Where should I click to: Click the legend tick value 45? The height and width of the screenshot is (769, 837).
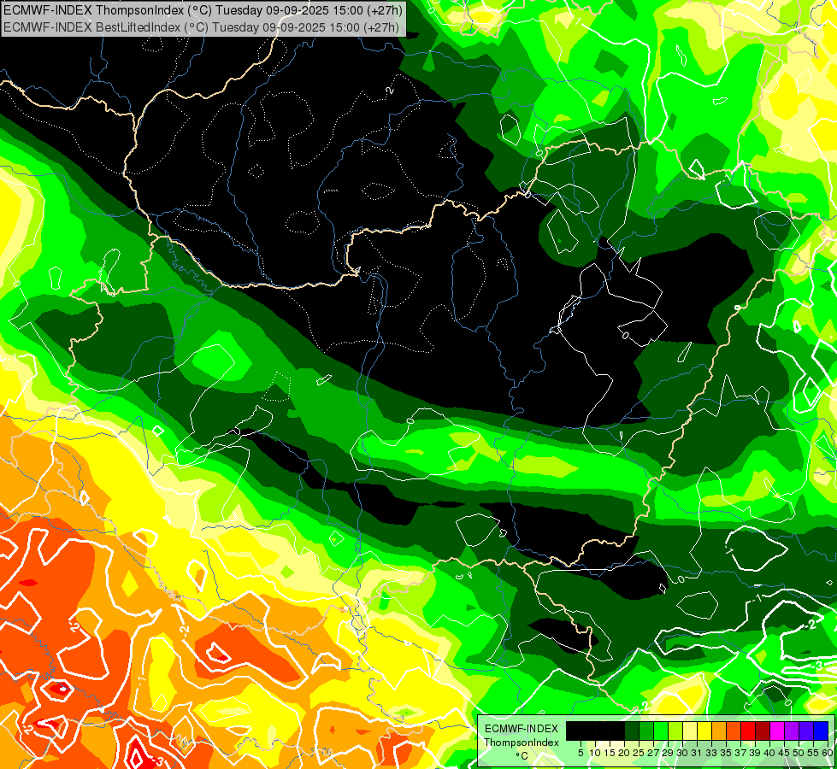[x=784, y=753]
